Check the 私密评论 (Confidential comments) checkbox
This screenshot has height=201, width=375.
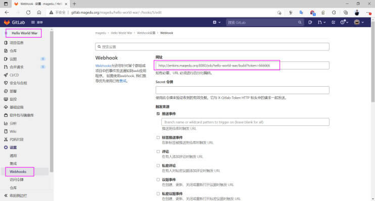point(158,166)
